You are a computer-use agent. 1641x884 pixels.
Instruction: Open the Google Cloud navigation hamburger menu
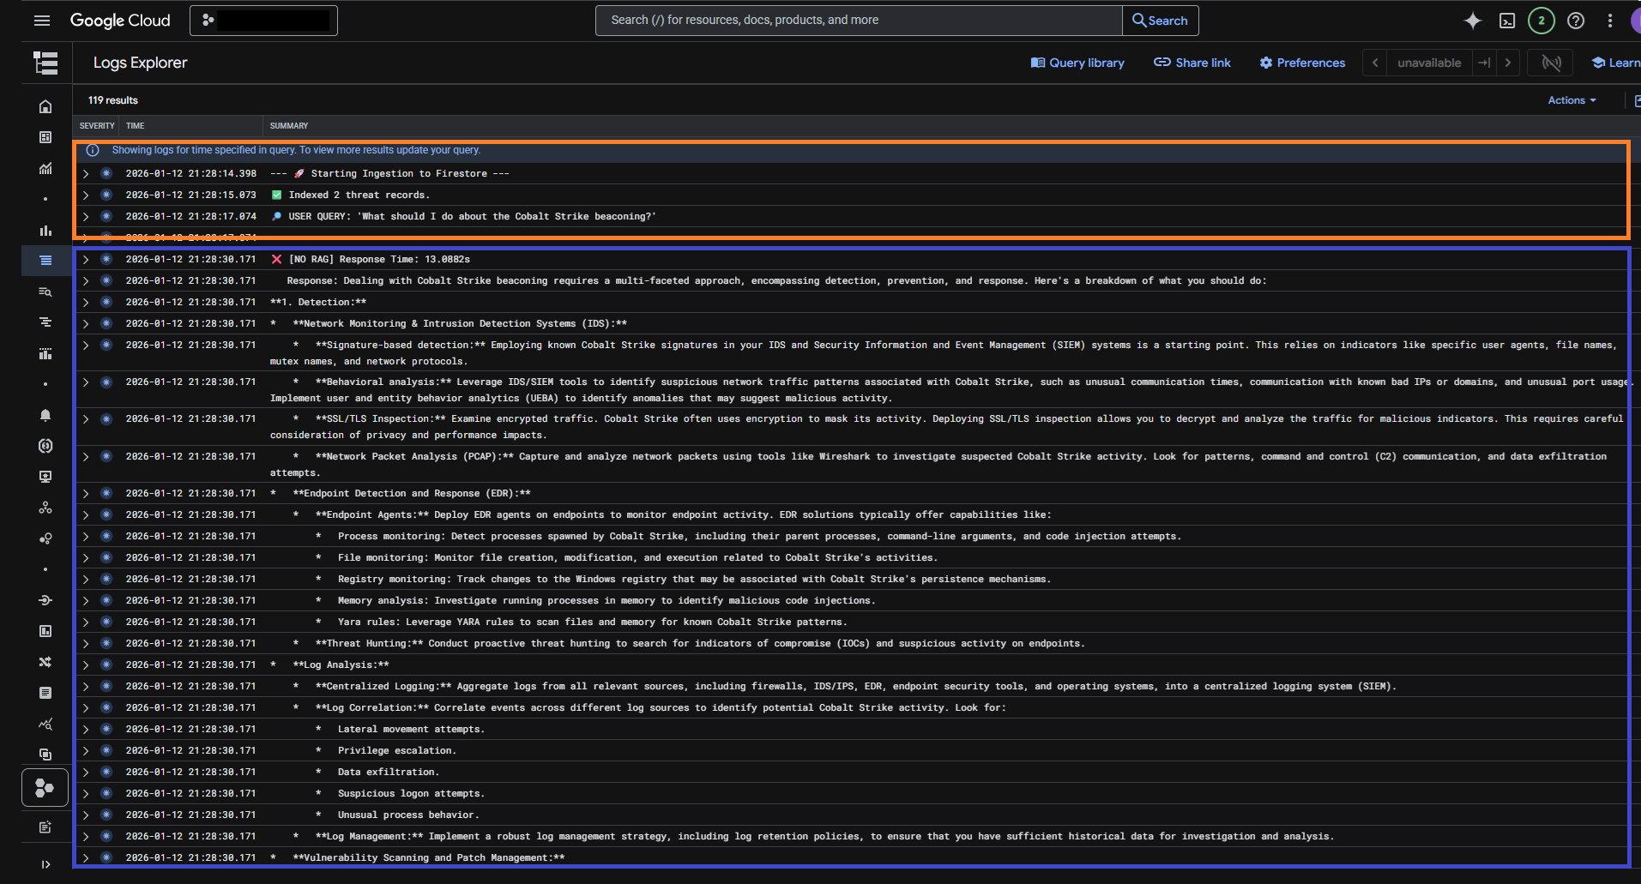[41, 21]
